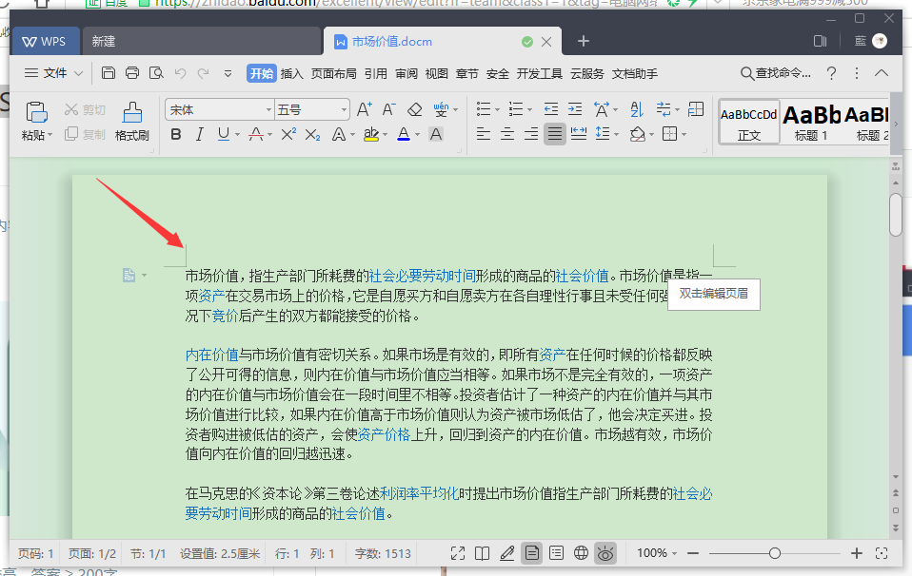Image resolution: width=912 pixels, height=576 pixels.
Task: Click the 新建 tab
Action: coord(201,42)
